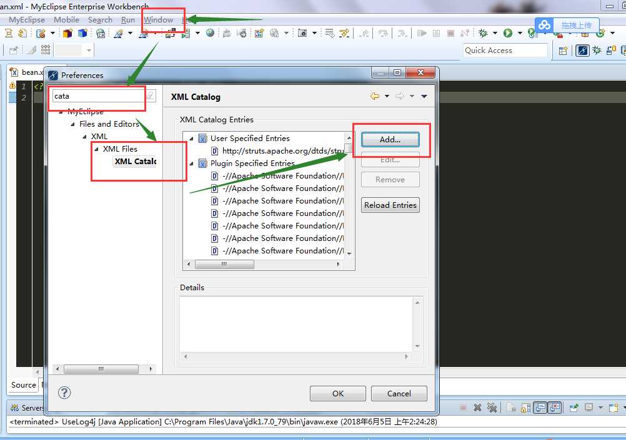Click the Quick Access search field
This screenshot has width=626, height=440.
point(505,51)
